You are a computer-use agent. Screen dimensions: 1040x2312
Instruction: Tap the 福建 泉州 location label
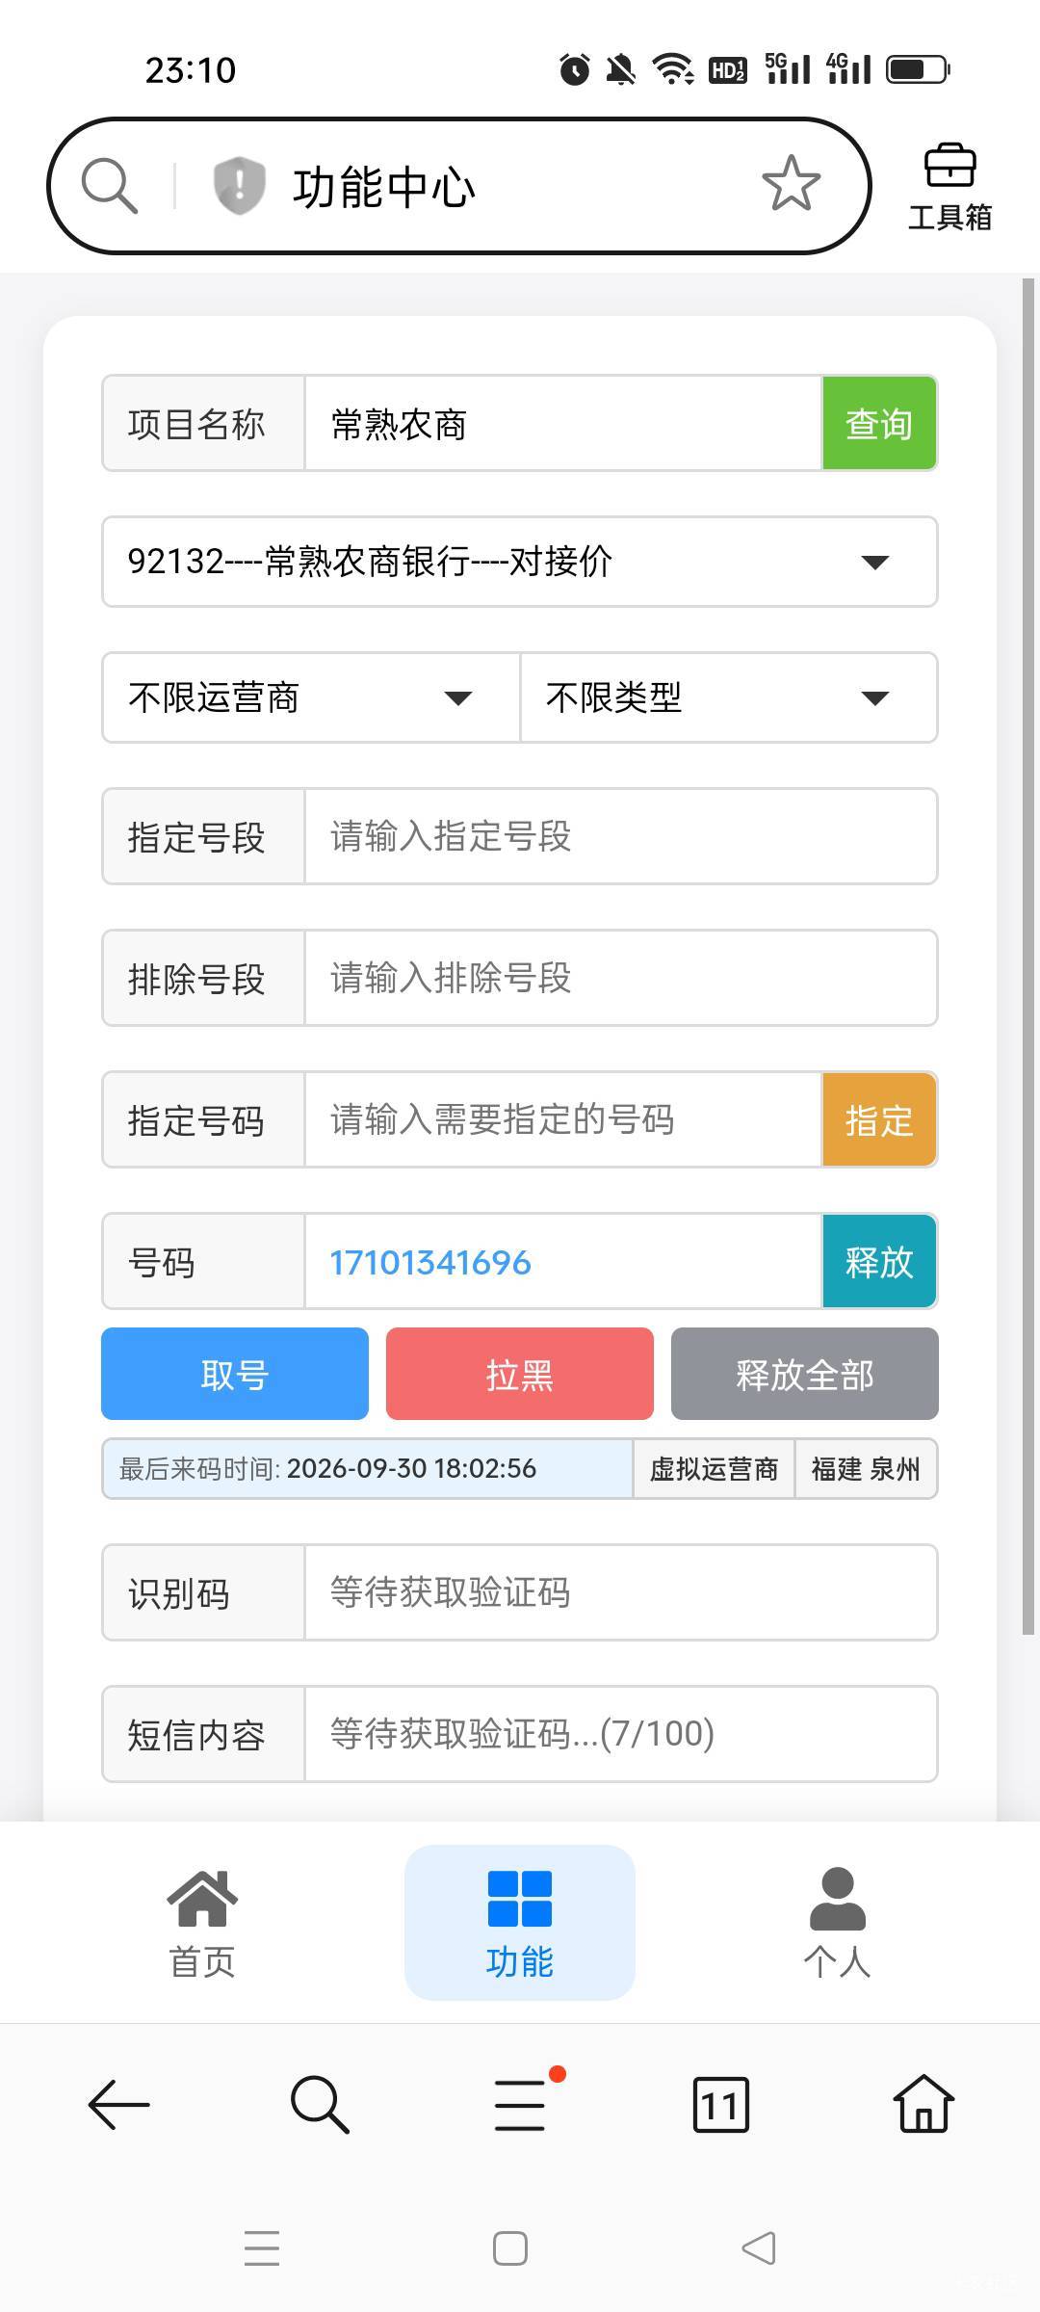click(x=866, y=1469)
